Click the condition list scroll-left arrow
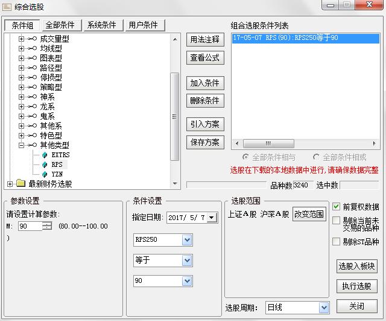The image size is (386, 321). click(x=237, y=143)
